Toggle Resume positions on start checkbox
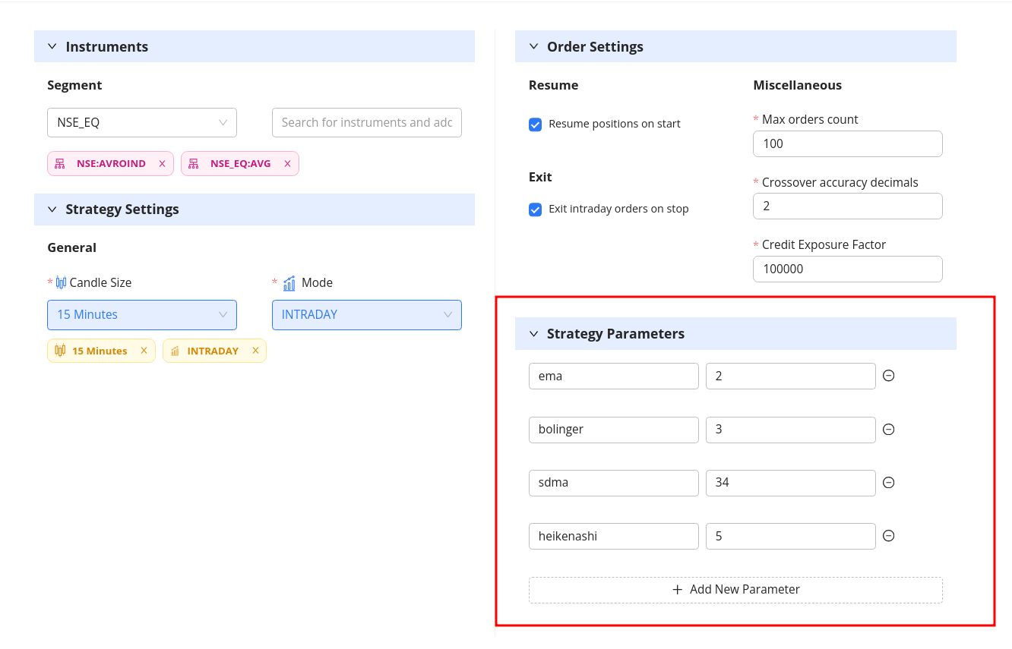 coord(536,124)
